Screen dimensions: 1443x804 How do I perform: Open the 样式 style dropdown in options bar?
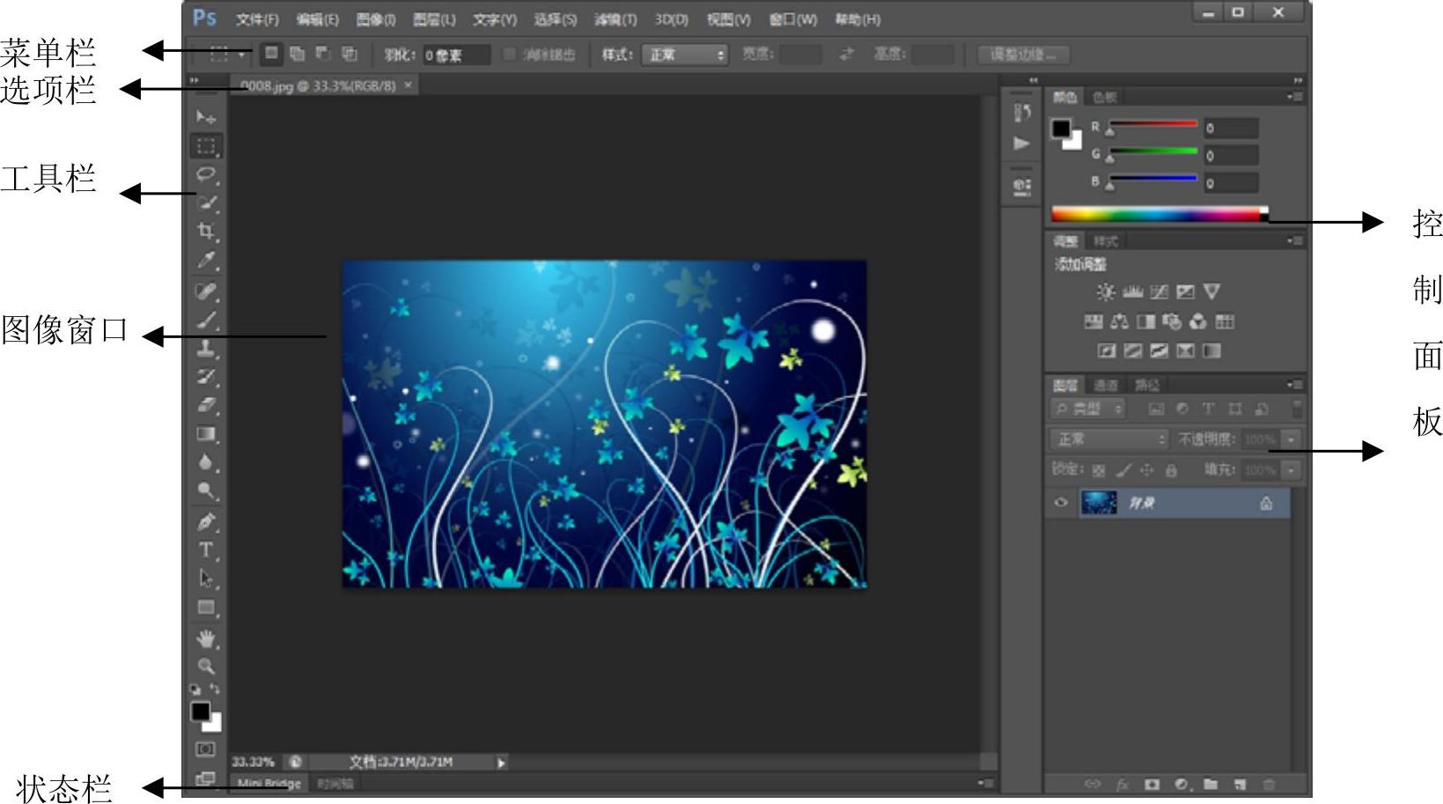[685, 55]
